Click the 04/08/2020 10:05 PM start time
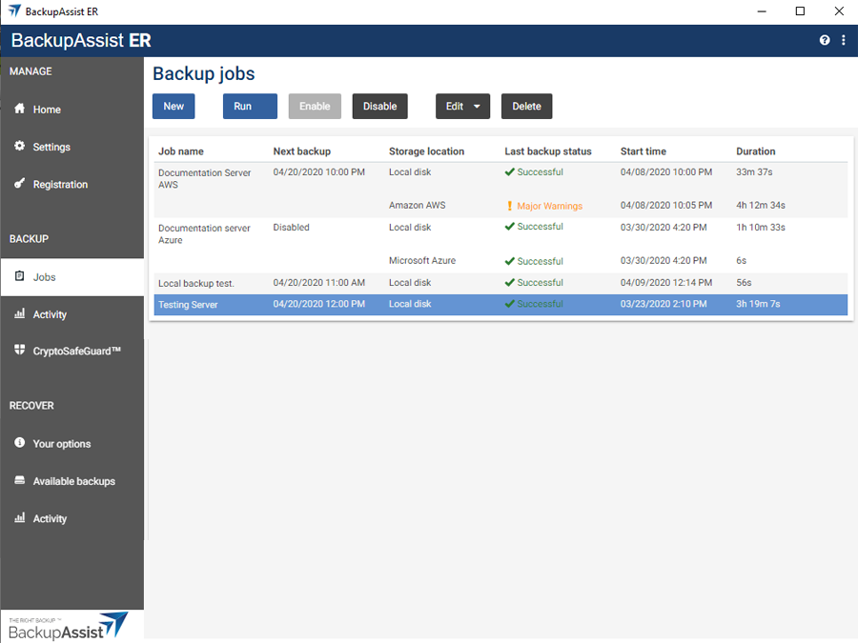858x643 pixels. click(666, 206)
